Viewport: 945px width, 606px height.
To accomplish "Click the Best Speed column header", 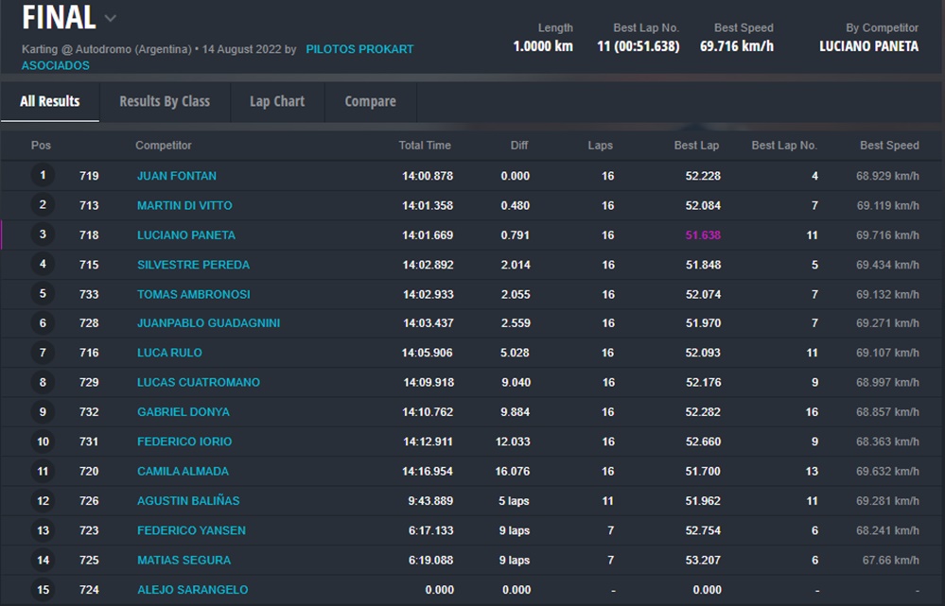I will coord(889,146).
